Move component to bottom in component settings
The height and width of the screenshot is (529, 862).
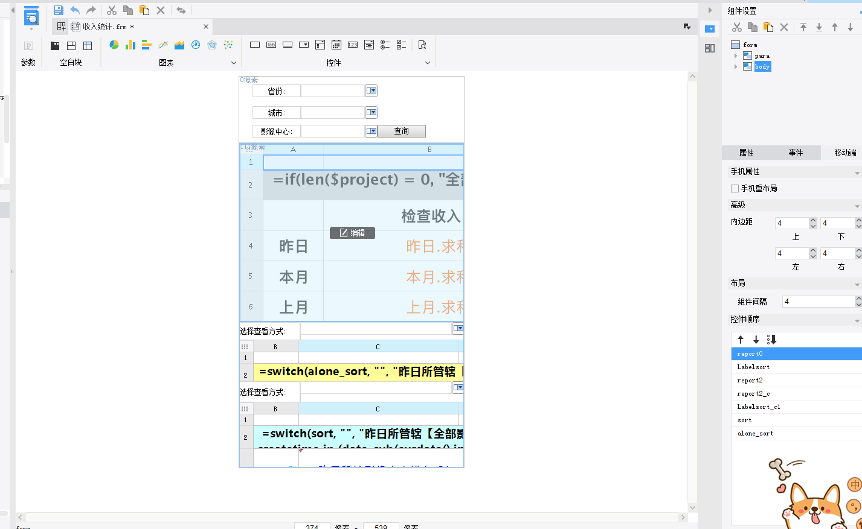[x=819, y=27]
